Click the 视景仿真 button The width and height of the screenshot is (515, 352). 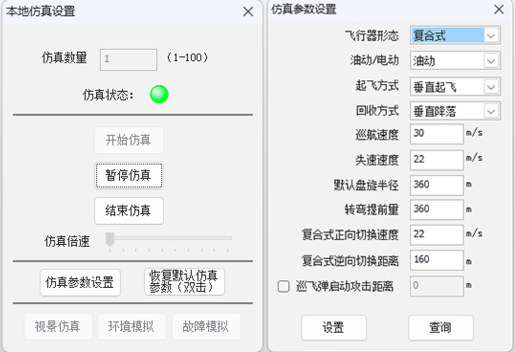[58, 326]
